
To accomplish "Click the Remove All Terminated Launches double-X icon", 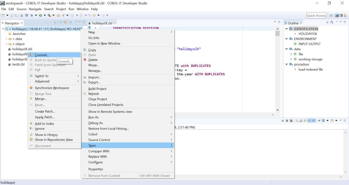I will (x=291, y=121).
